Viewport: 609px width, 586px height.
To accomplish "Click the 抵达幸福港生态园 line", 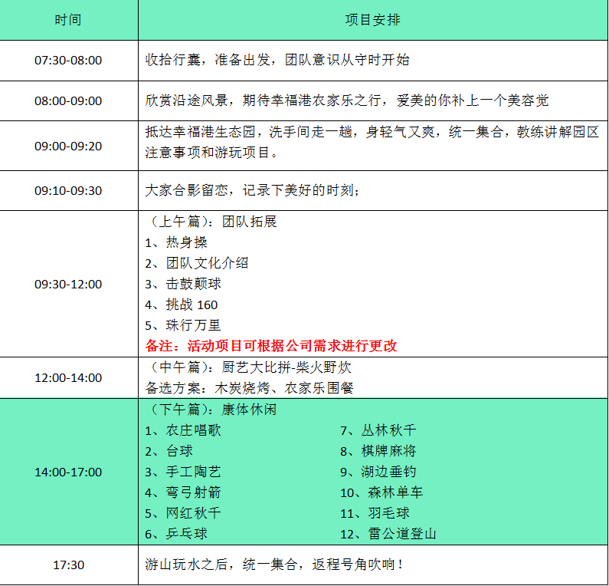I will (x=372, y=132).
